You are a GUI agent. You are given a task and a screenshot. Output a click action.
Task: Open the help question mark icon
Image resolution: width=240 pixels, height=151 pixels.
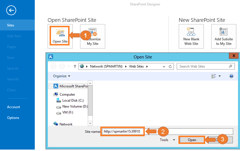click(x=231, y=76)
